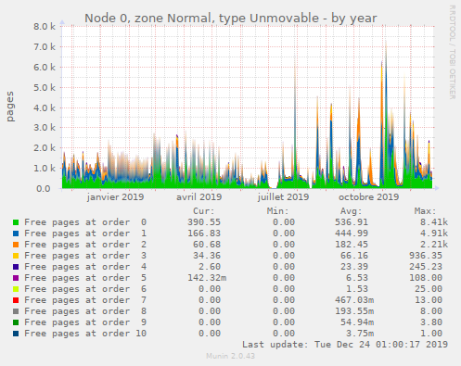461x366 pixels.
Task: Click the '8.0 k' y-axis tick label
Action: 45,27
